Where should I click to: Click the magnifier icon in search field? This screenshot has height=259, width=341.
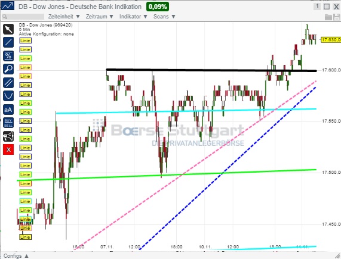click(5, 17)
